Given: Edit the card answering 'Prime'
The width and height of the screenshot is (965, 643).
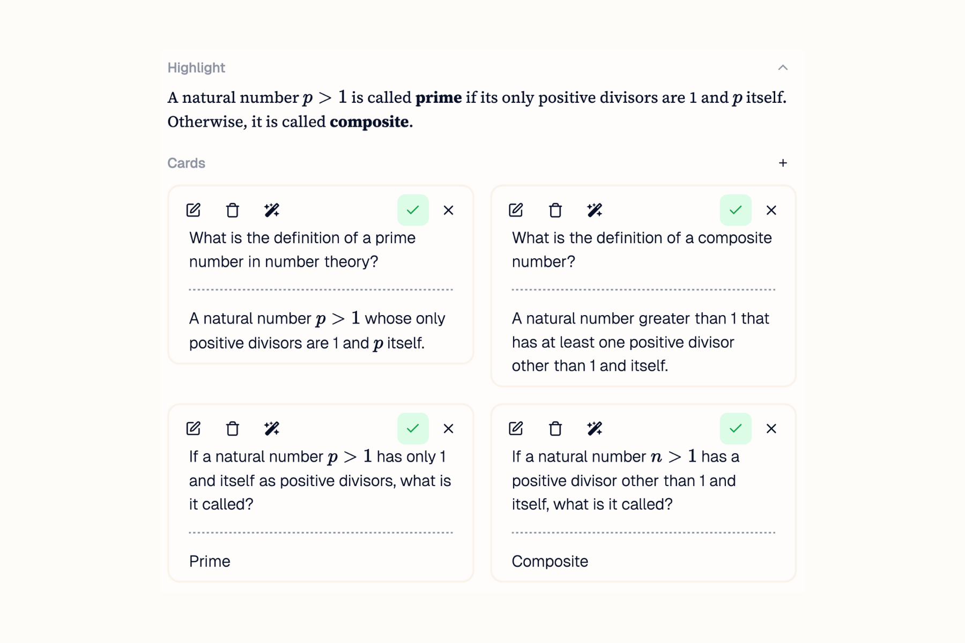Looking at the screenshot, I should click(x=194, y=428).
